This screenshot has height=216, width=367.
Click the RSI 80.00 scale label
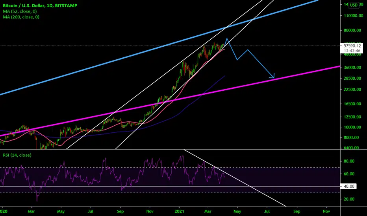click(x=349, y=161)
